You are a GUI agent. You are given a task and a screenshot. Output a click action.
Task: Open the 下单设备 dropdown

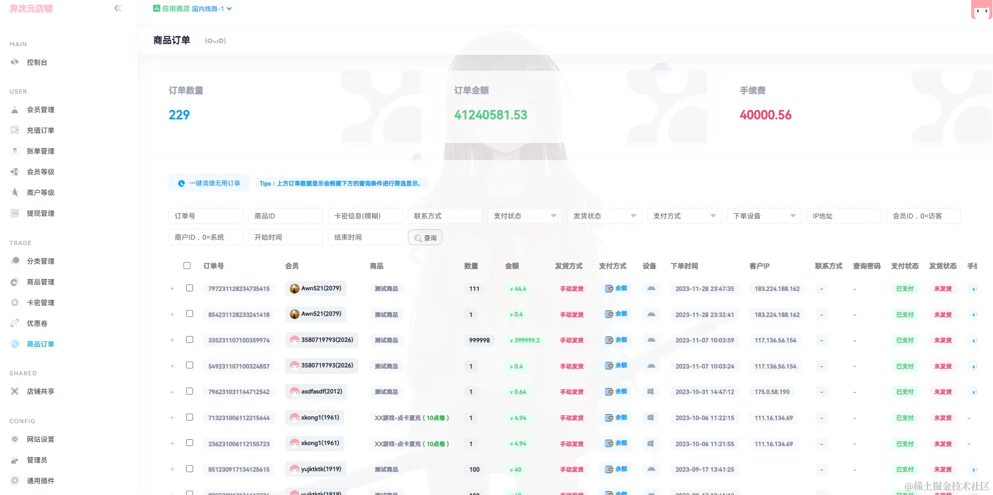763,216
